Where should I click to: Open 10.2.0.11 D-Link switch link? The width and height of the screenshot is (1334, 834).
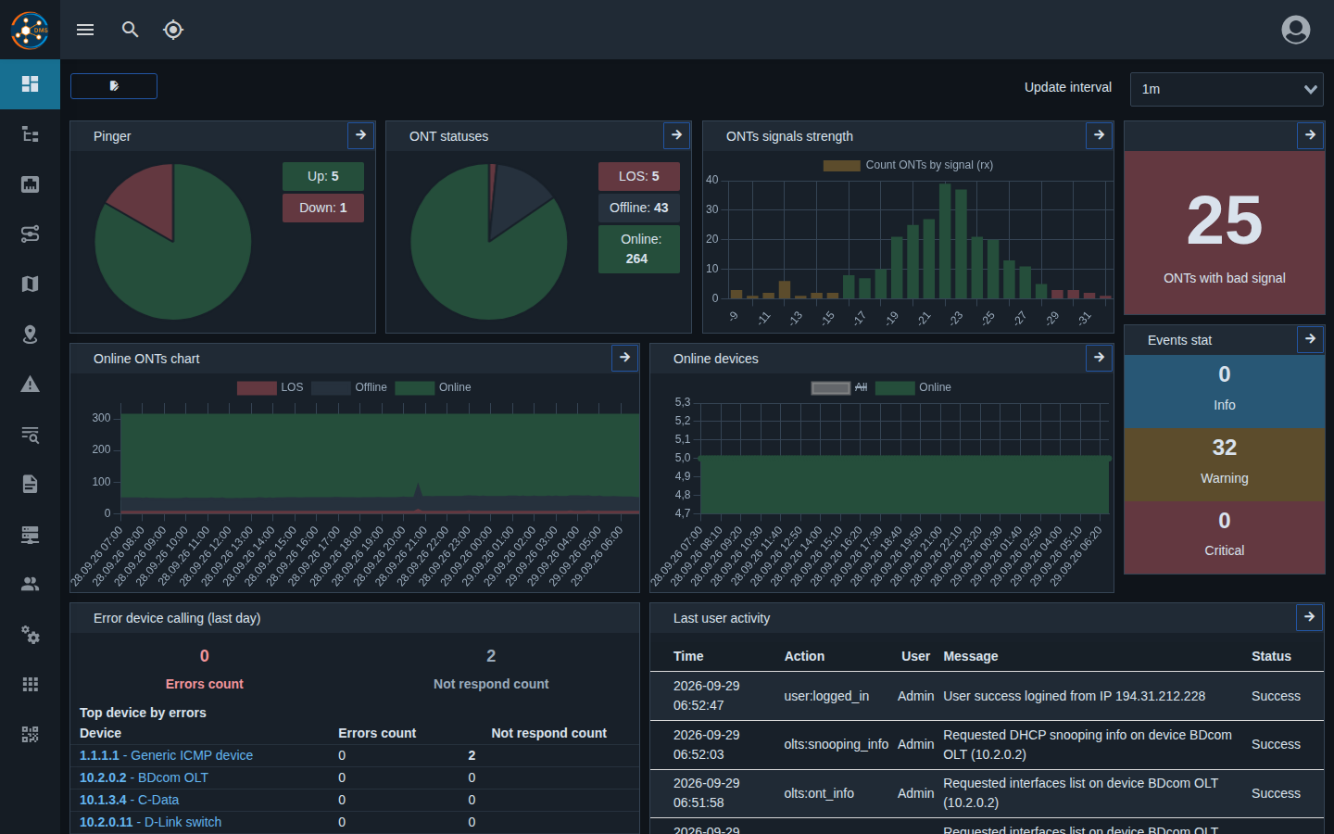point(150,822)
